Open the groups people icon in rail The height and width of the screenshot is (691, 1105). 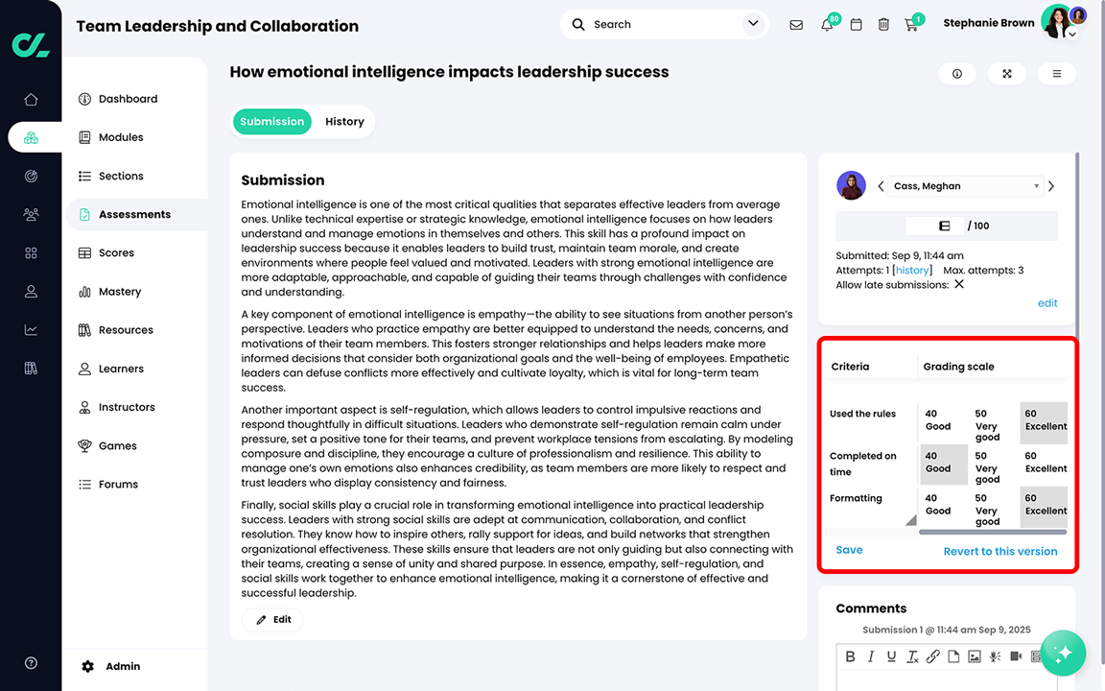(31, 214)
